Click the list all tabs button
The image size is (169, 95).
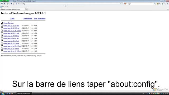tap(168, 9)
